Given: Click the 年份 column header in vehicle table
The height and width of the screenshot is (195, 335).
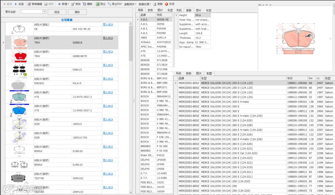Looking at the screenshot, I should click(297, 78).
